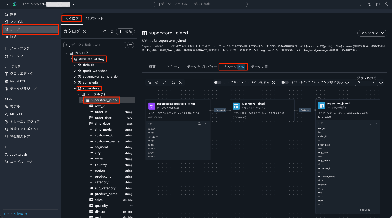Toggle show dataset nodes only
Screen dimensions: 392x218
pyautogui.click(x=218, y=82)
